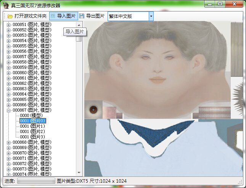Expand the 000851 tree node

(x=9, y=24)
